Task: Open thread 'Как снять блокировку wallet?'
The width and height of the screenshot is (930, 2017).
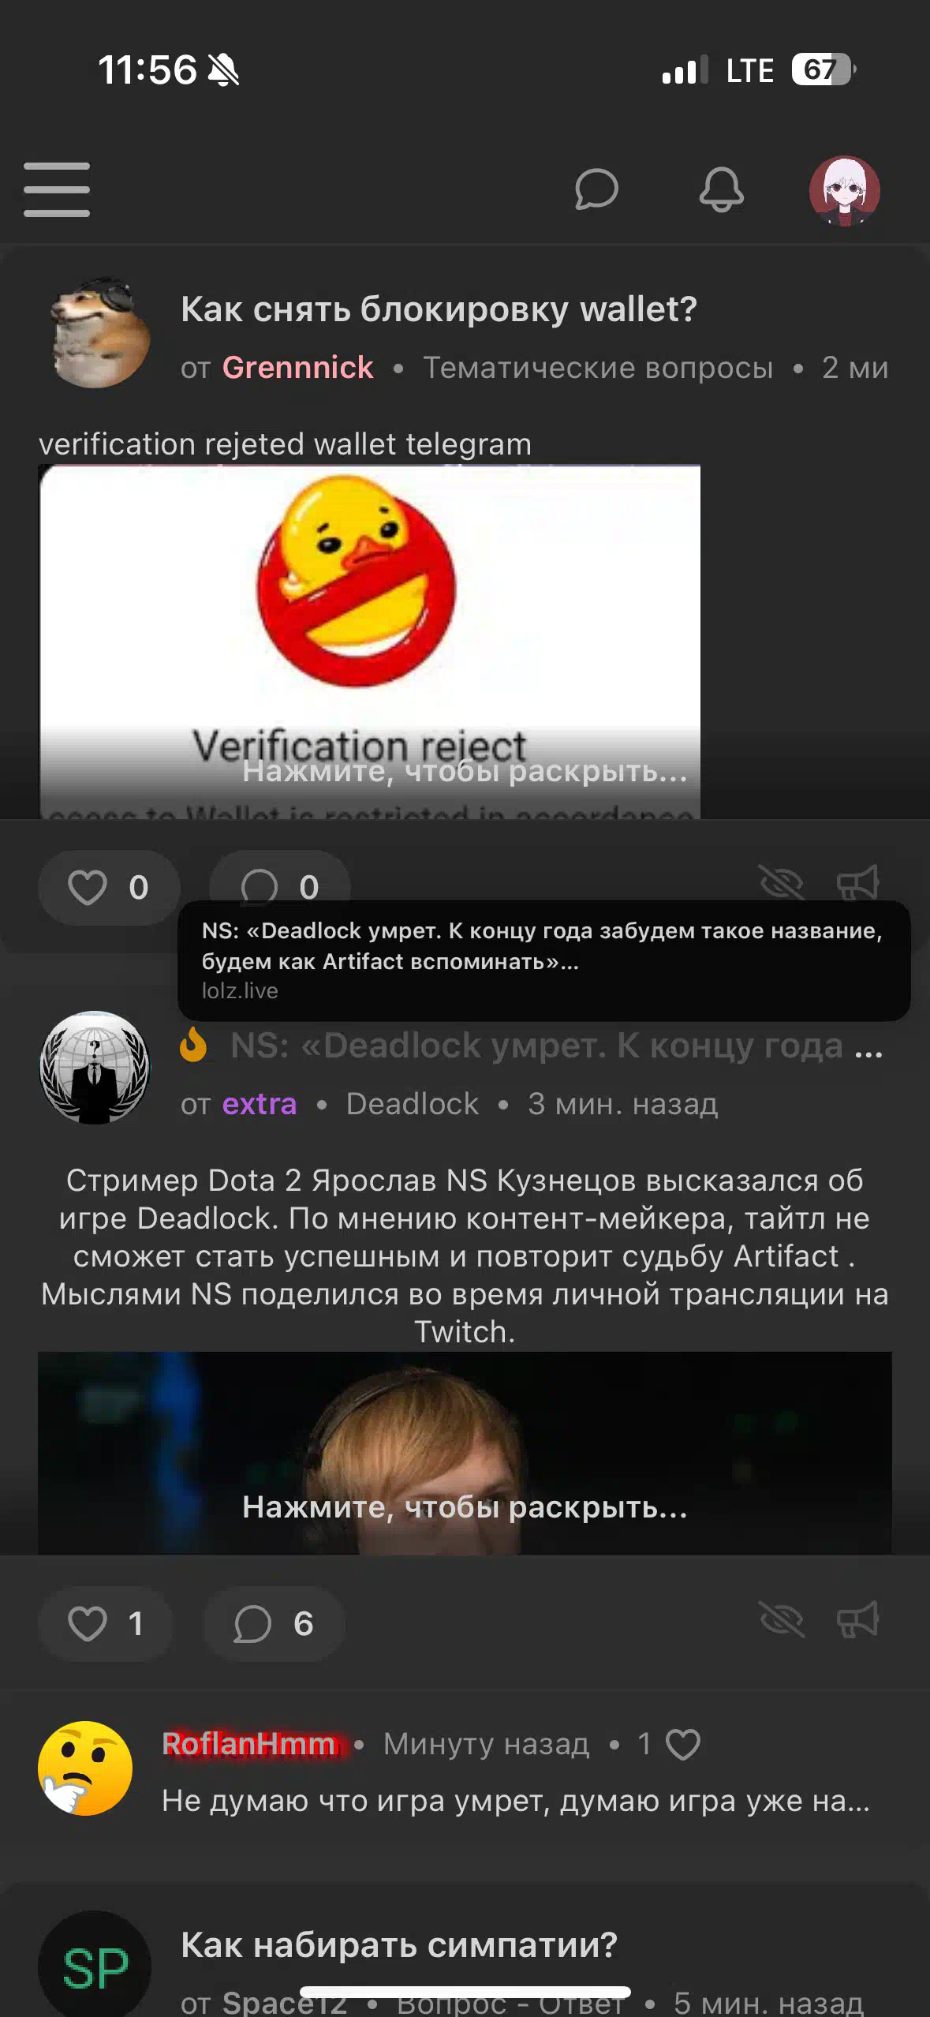Action: (439, 309)
